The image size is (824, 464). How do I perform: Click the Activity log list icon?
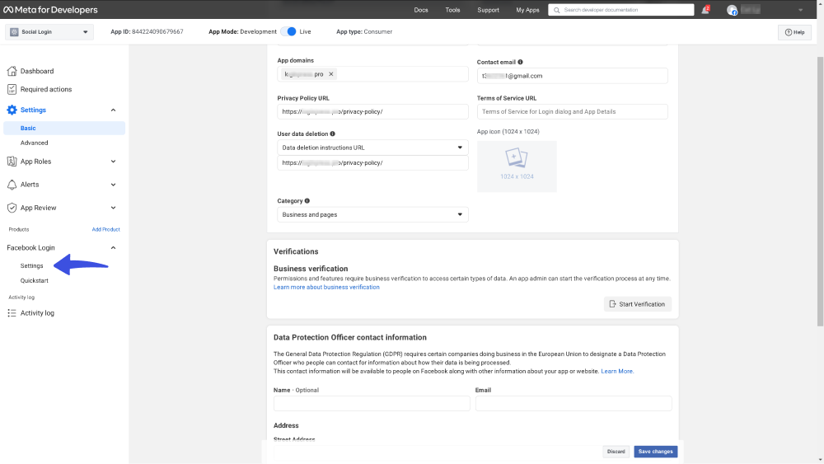12,313
